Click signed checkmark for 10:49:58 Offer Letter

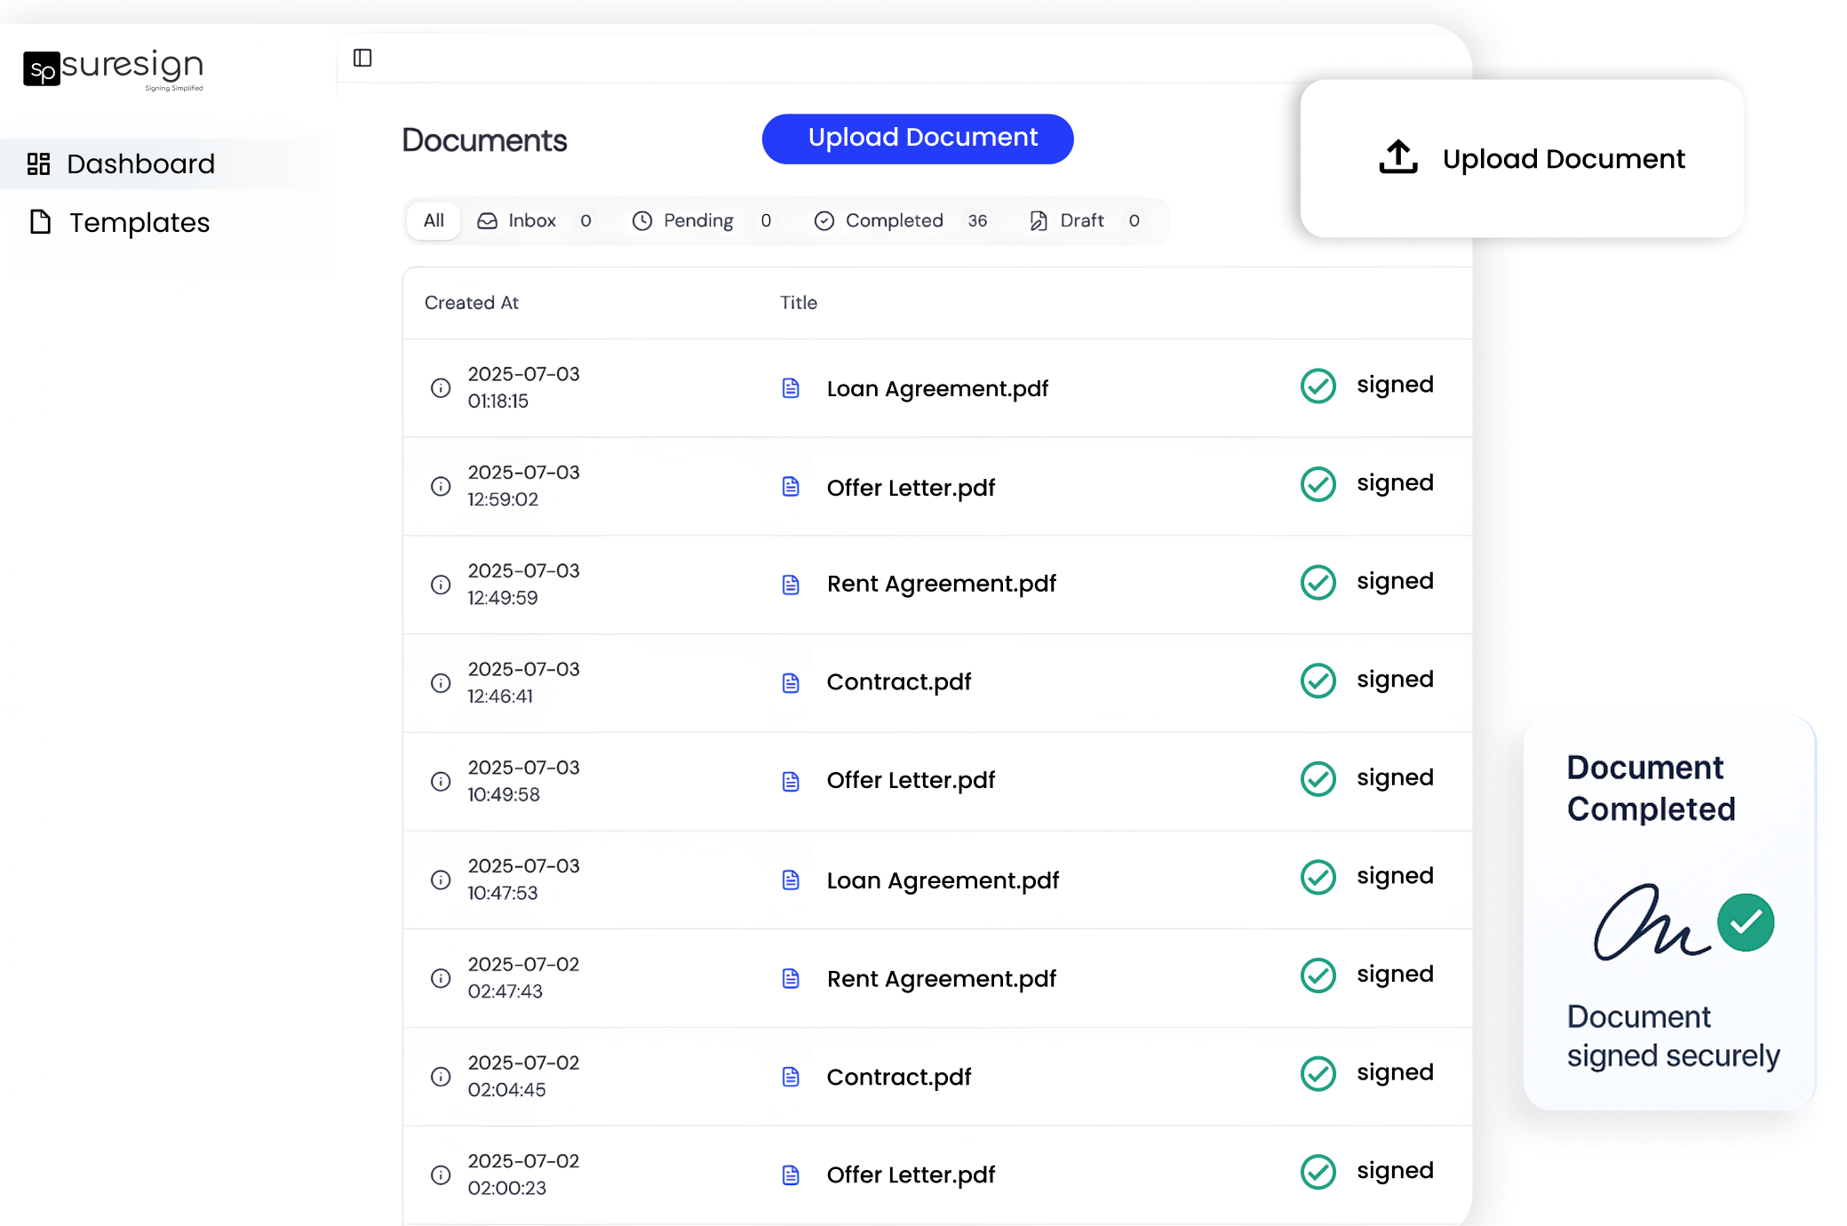[x=1318, y=779]
